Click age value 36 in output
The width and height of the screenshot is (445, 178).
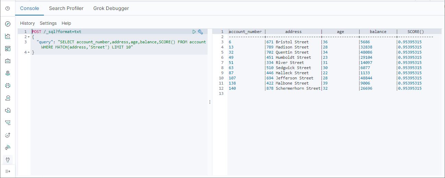pyautogui.click(x=325, y=42)
